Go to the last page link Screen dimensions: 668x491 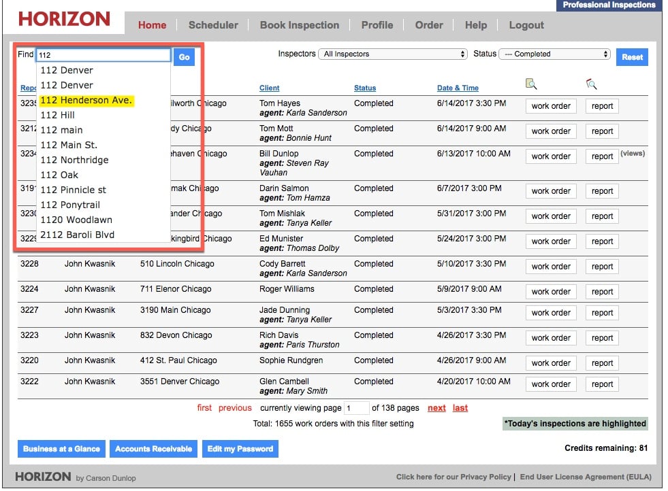[x=460, y=408]
